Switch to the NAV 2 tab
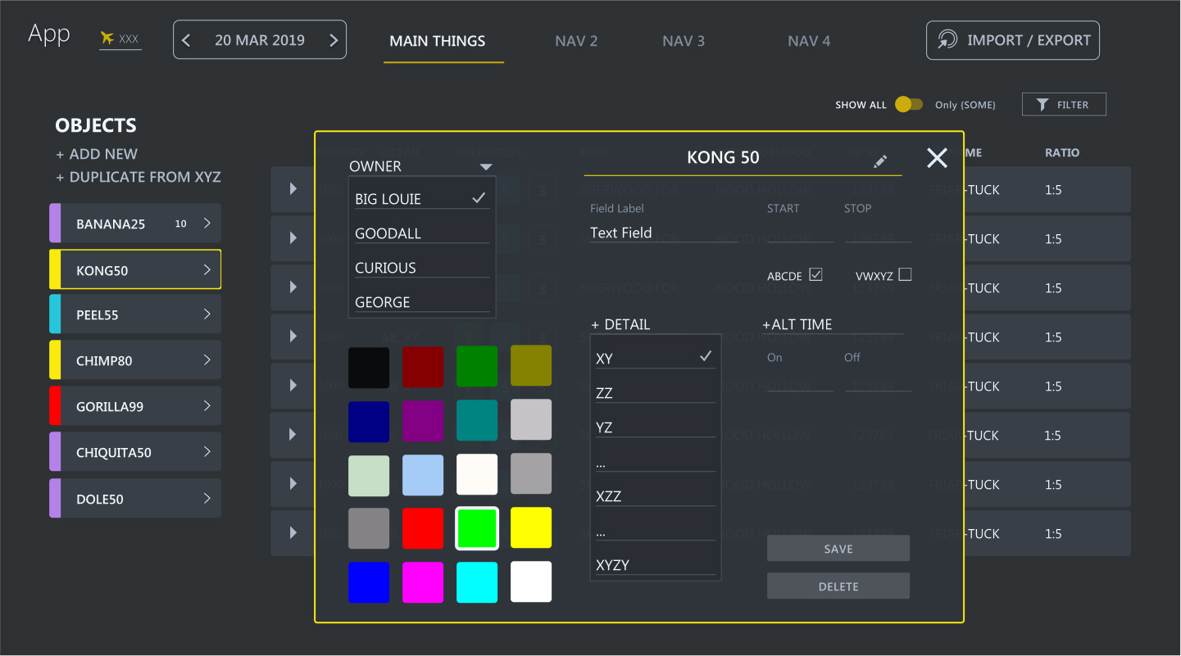The height and width of the screenshot is (656, 1181). tap(576, 41)
